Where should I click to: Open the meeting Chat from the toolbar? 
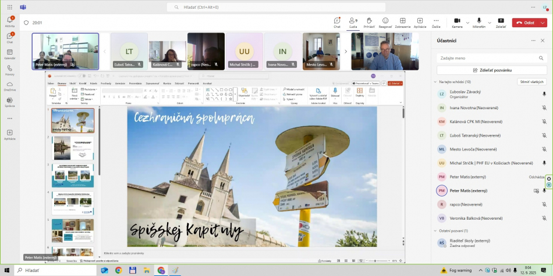point(337,22)
